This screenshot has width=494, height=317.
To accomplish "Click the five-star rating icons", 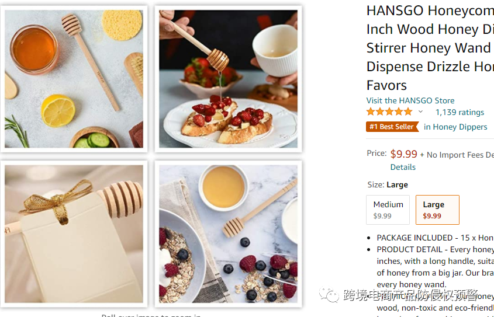I will (389, 112).
